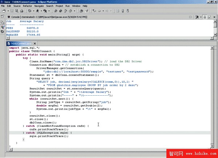Click the New Java Project icon
The width and height of the screenshot is (218, 158).
[56, 11]
